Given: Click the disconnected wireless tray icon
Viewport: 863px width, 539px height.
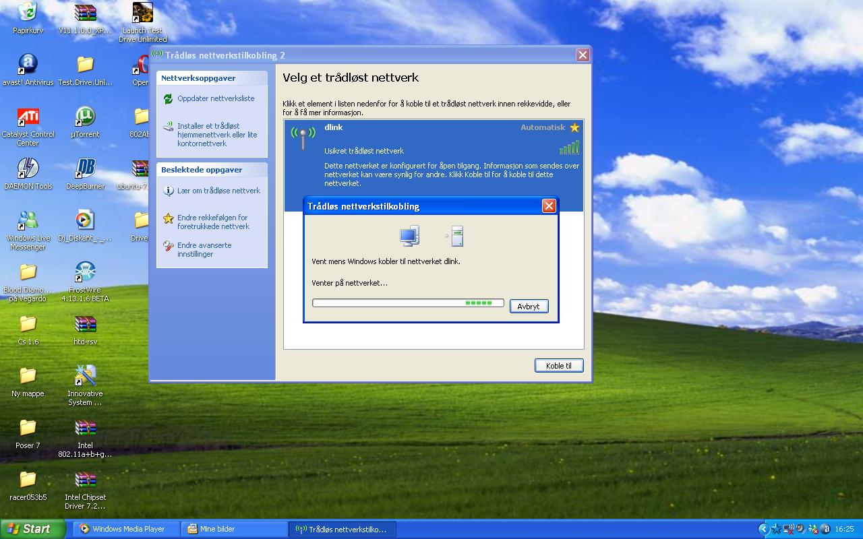Looking at the screenshot, I should pyautogui.click(x=788, y=529).
